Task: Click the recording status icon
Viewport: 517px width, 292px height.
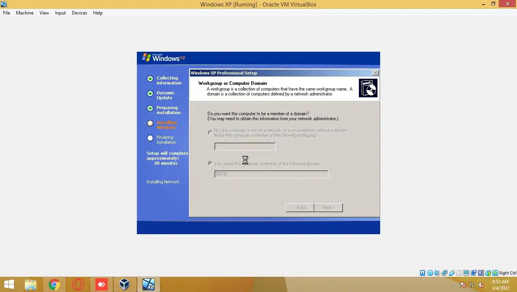Action: [x=473, y=273]
